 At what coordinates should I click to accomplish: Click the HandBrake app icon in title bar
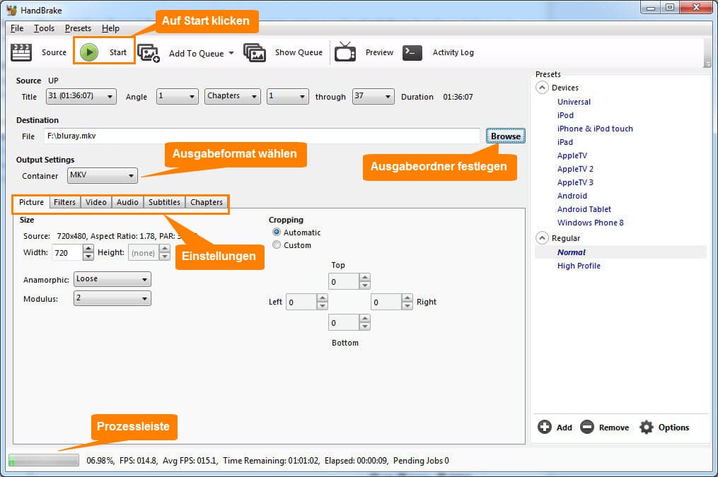pyautogui.click(x=11, y=10)
